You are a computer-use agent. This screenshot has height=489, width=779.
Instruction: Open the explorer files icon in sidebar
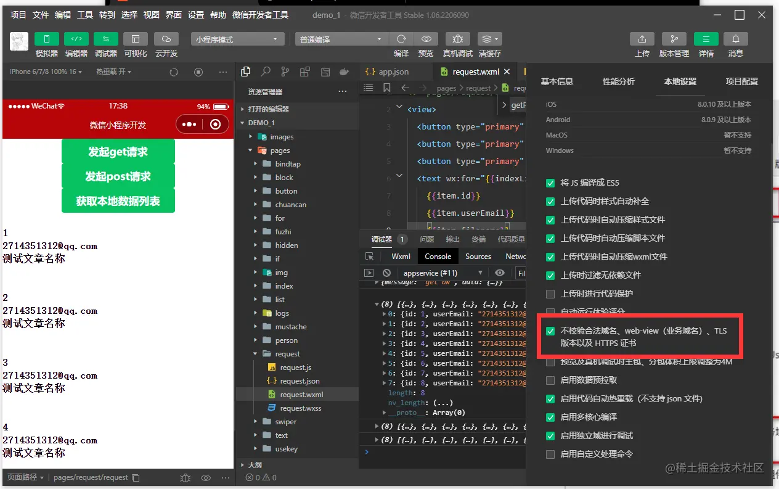point(246,72)
